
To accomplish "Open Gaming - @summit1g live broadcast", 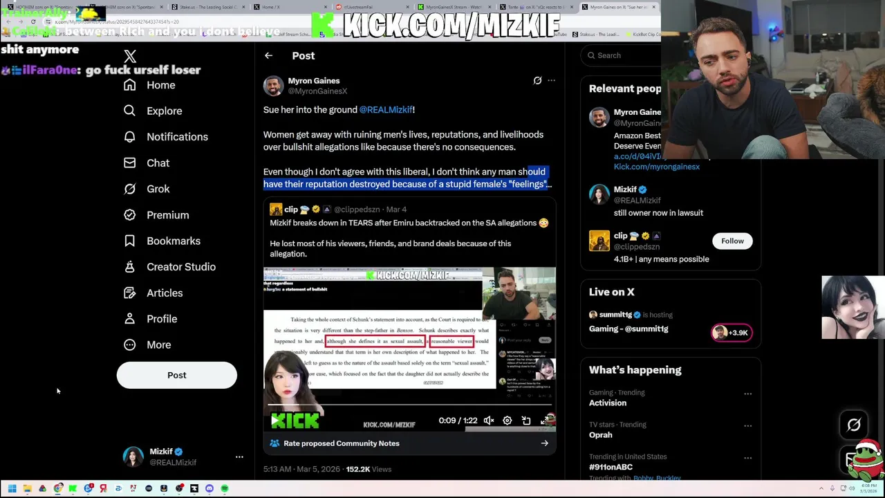I will pyautogui.click(x=628, y=329).
